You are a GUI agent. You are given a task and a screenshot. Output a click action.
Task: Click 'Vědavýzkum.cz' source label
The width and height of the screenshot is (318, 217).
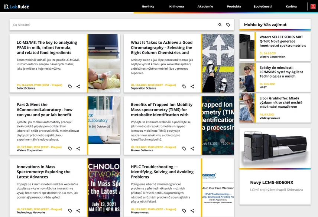tap(270, 118)
